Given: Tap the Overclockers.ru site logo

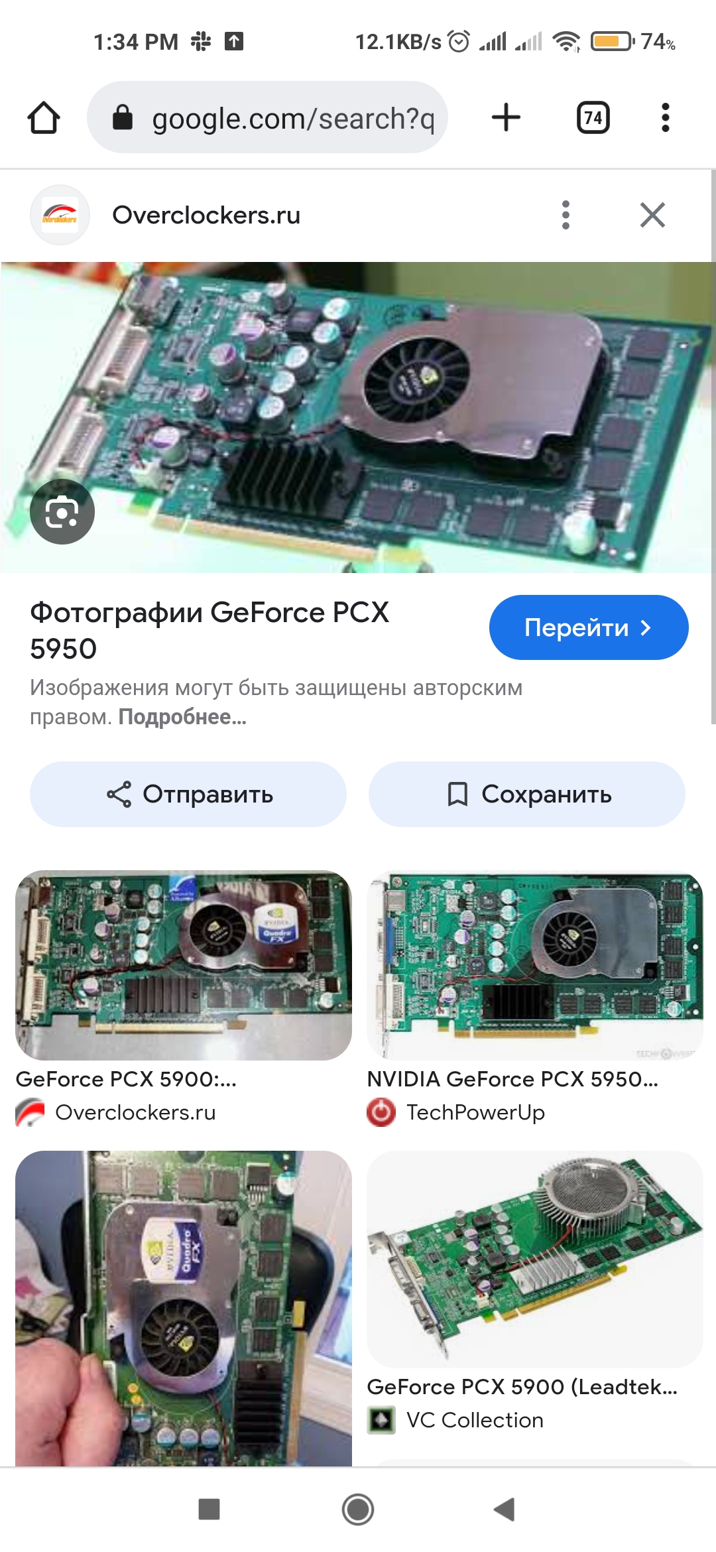Looking at the screenshot, I should click(60, 215).
